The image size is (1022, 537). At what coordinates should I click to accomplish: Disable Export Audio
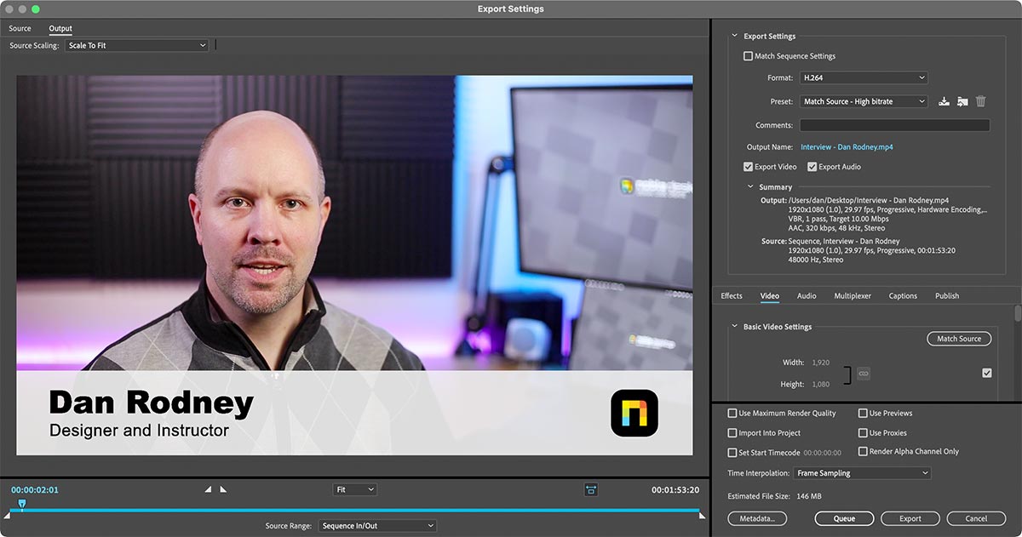pyautogui.click(x=812, y=166)
